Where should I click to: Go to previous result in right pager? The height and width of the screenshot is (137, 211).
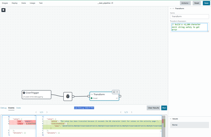121,112
